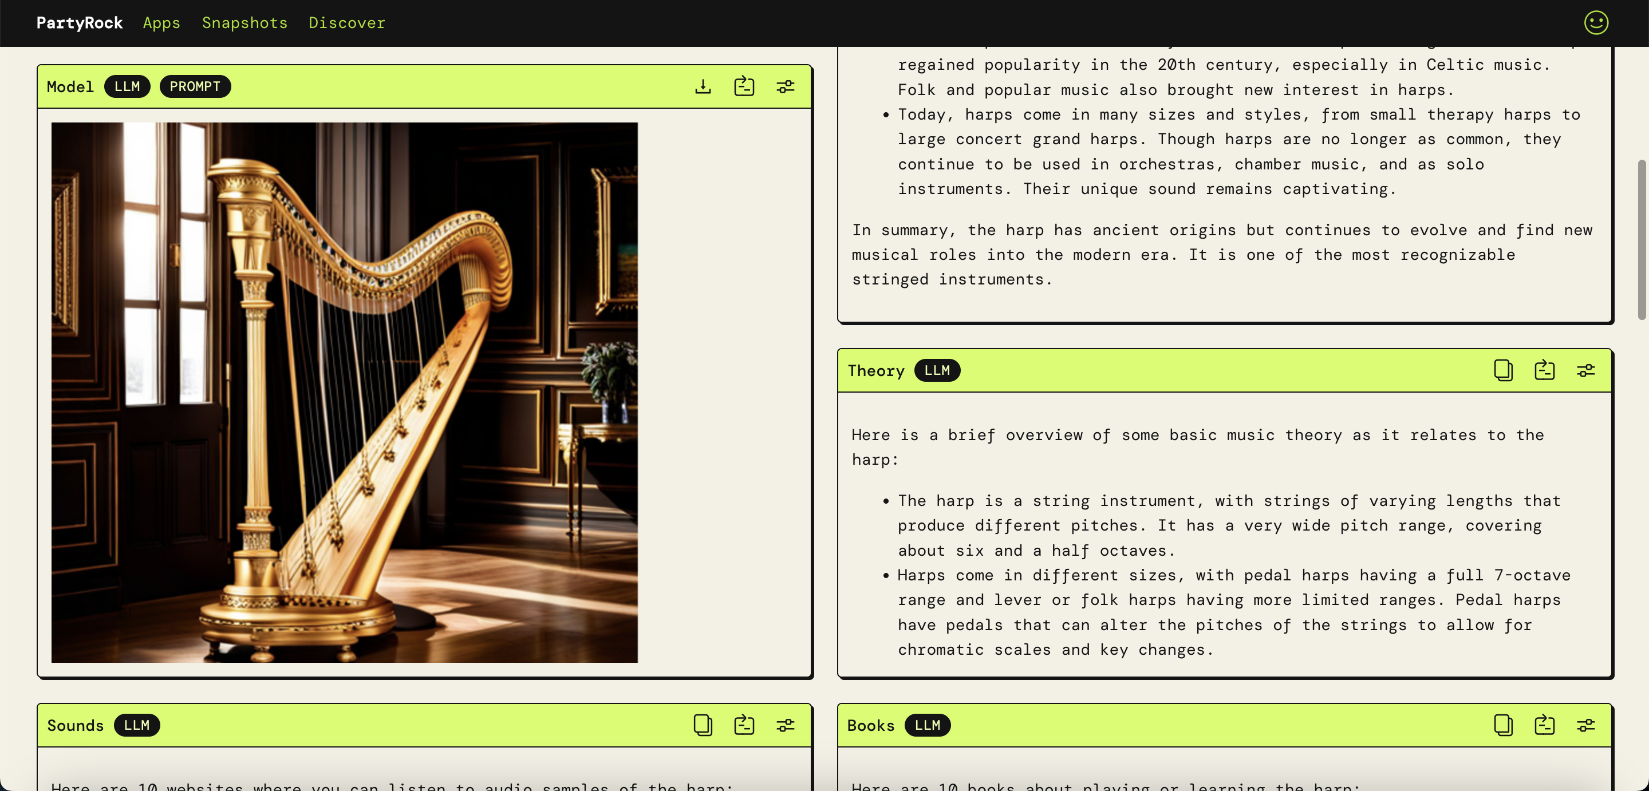Copy the Sounds widget text

pyautogui.click(x=703, y=725)
